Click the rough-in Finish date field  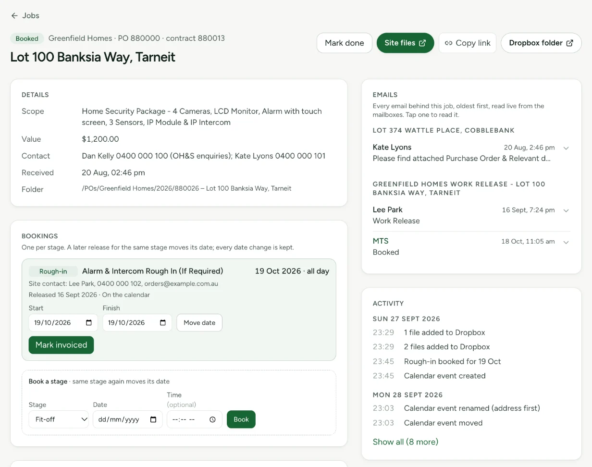click(137, 323)
